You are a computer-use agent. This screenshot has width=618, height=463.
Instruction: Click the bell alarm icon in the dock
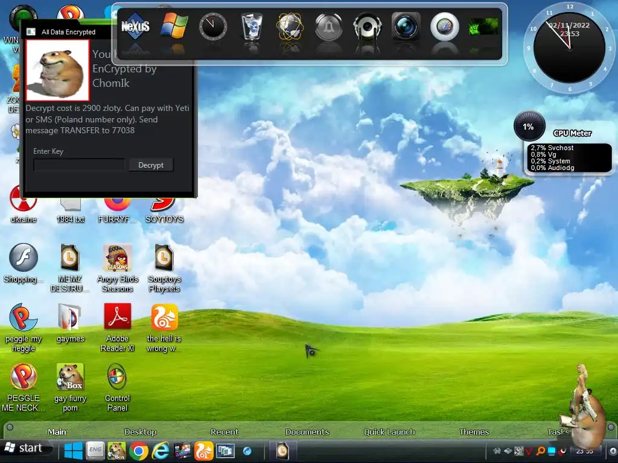pos(329,27)
